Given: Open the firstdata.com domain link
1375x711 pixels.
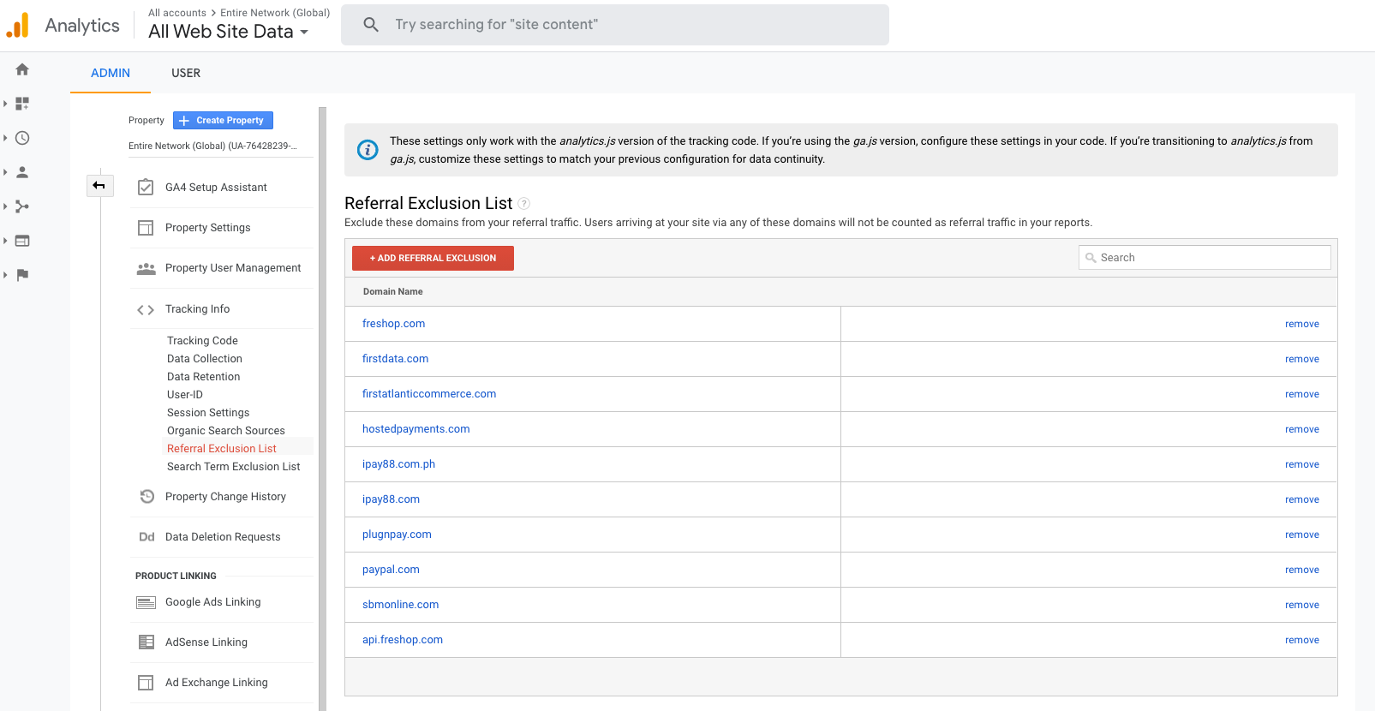Looking at the screenshot, I should [x=395, y=359].
